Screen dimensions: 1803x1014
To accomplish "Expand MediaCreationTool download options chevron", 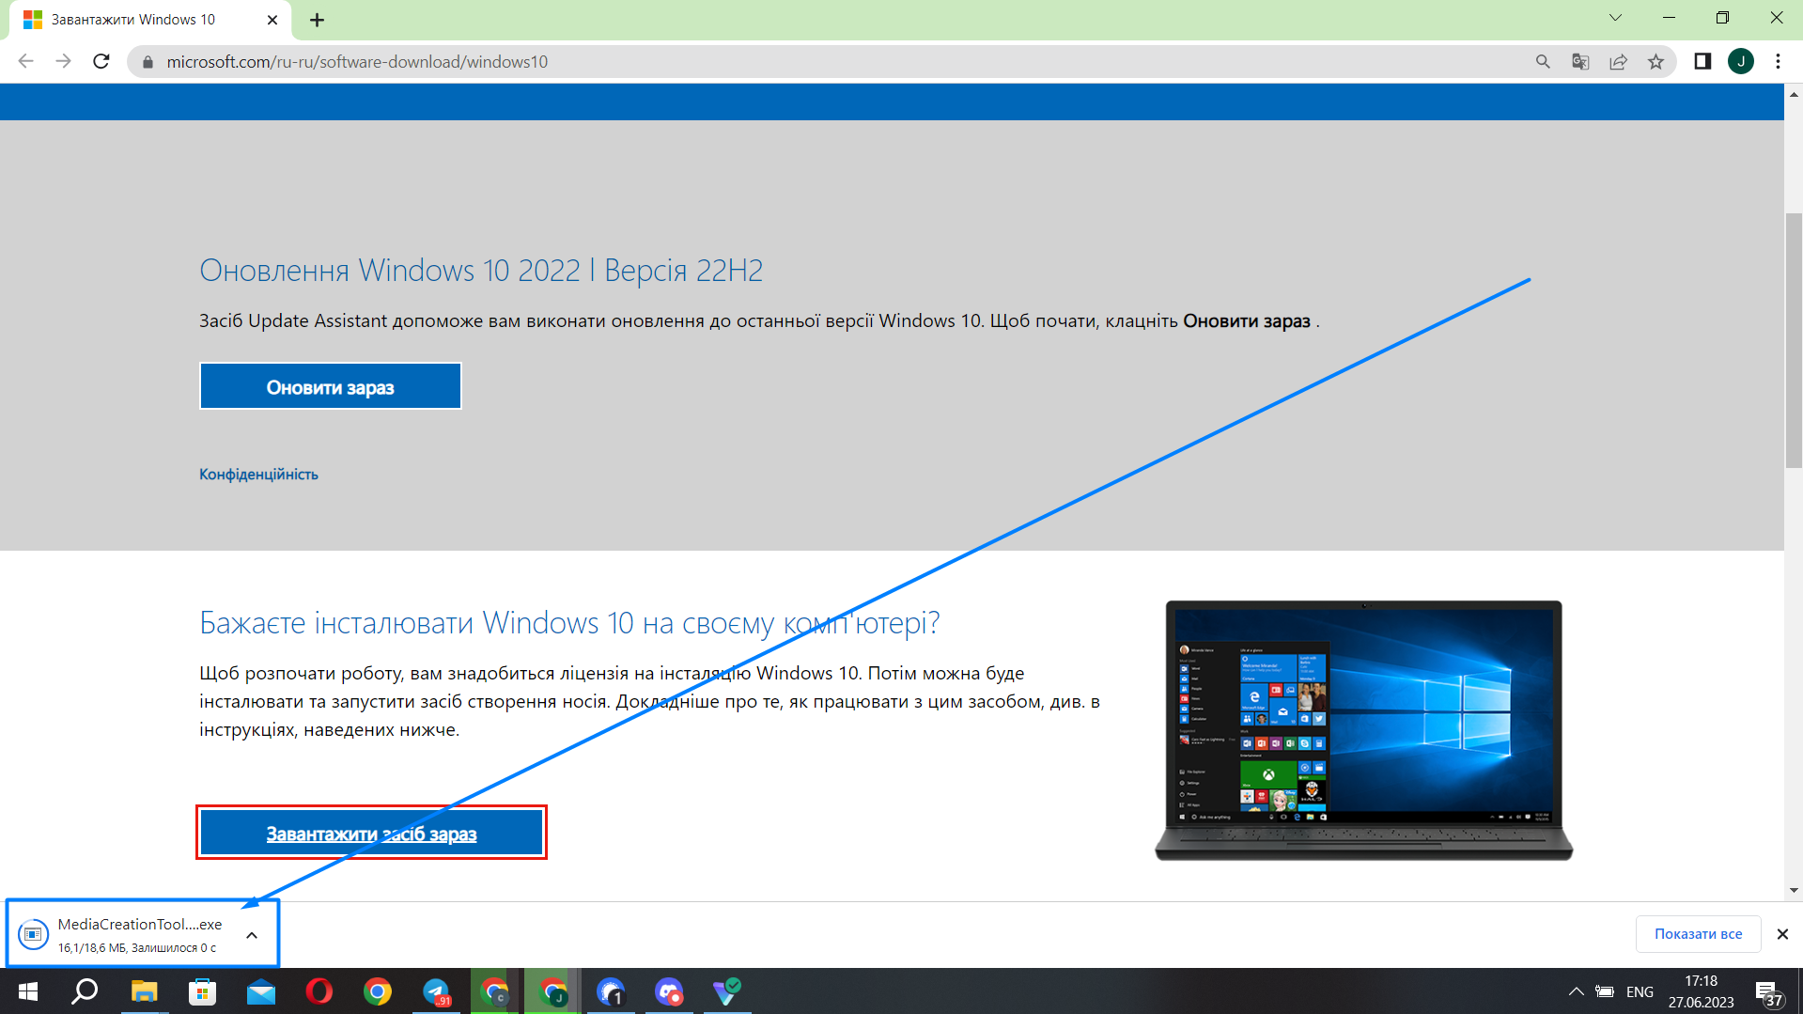I will click(252, 935).
